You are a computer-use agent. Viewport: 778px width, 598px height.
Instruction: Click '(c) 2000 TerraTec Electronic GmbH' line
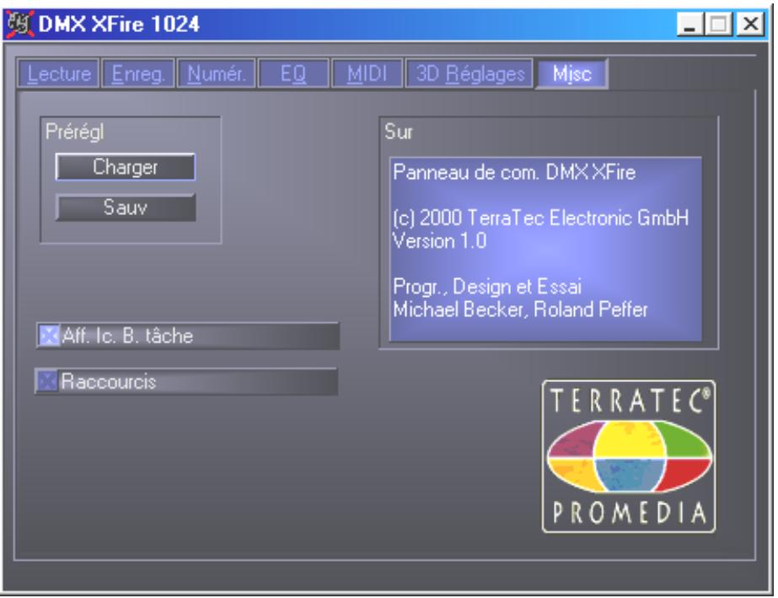point(541,218)
